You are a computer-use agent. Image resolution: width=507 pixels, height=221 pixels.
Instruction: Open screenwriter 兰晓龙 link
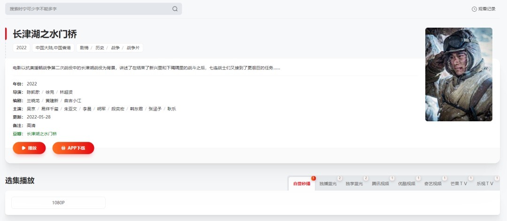coord(32,101)
